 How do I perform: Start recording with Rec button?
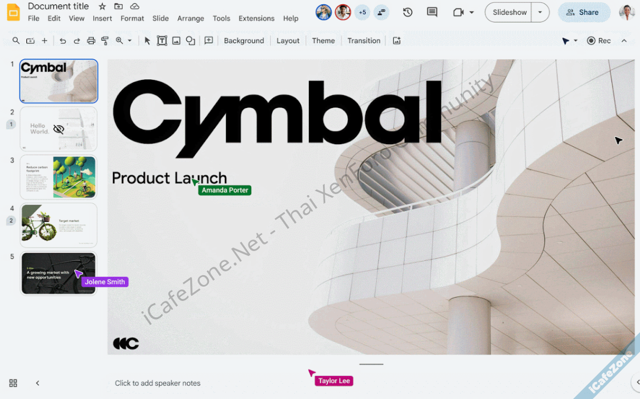click(x=598, y=41)
